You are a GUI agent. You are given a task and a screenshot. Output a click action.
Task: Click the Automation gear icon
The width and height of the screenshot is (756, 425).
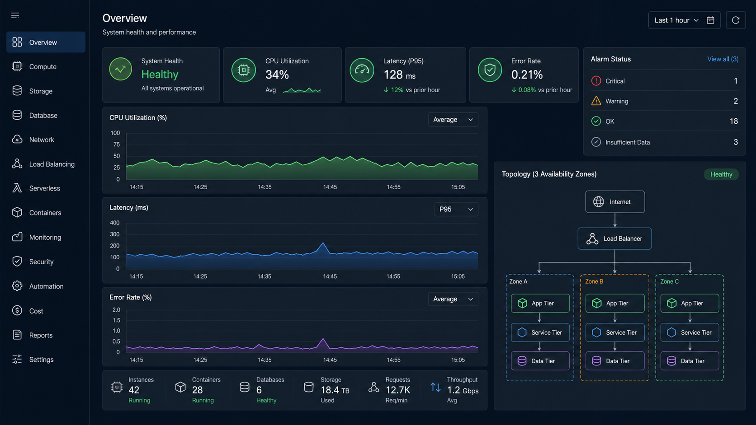[17, 286]
